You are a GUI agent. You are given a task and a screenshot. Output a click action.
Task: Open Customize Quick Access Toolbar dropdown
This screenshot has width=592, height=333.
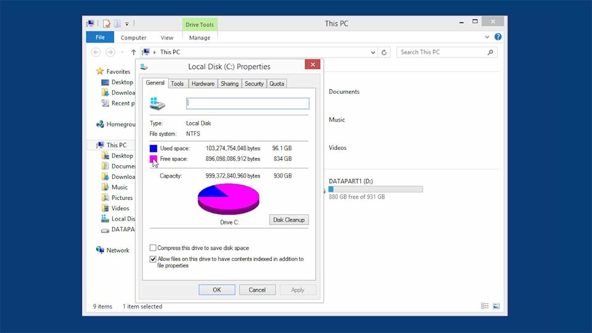point(127,24)
